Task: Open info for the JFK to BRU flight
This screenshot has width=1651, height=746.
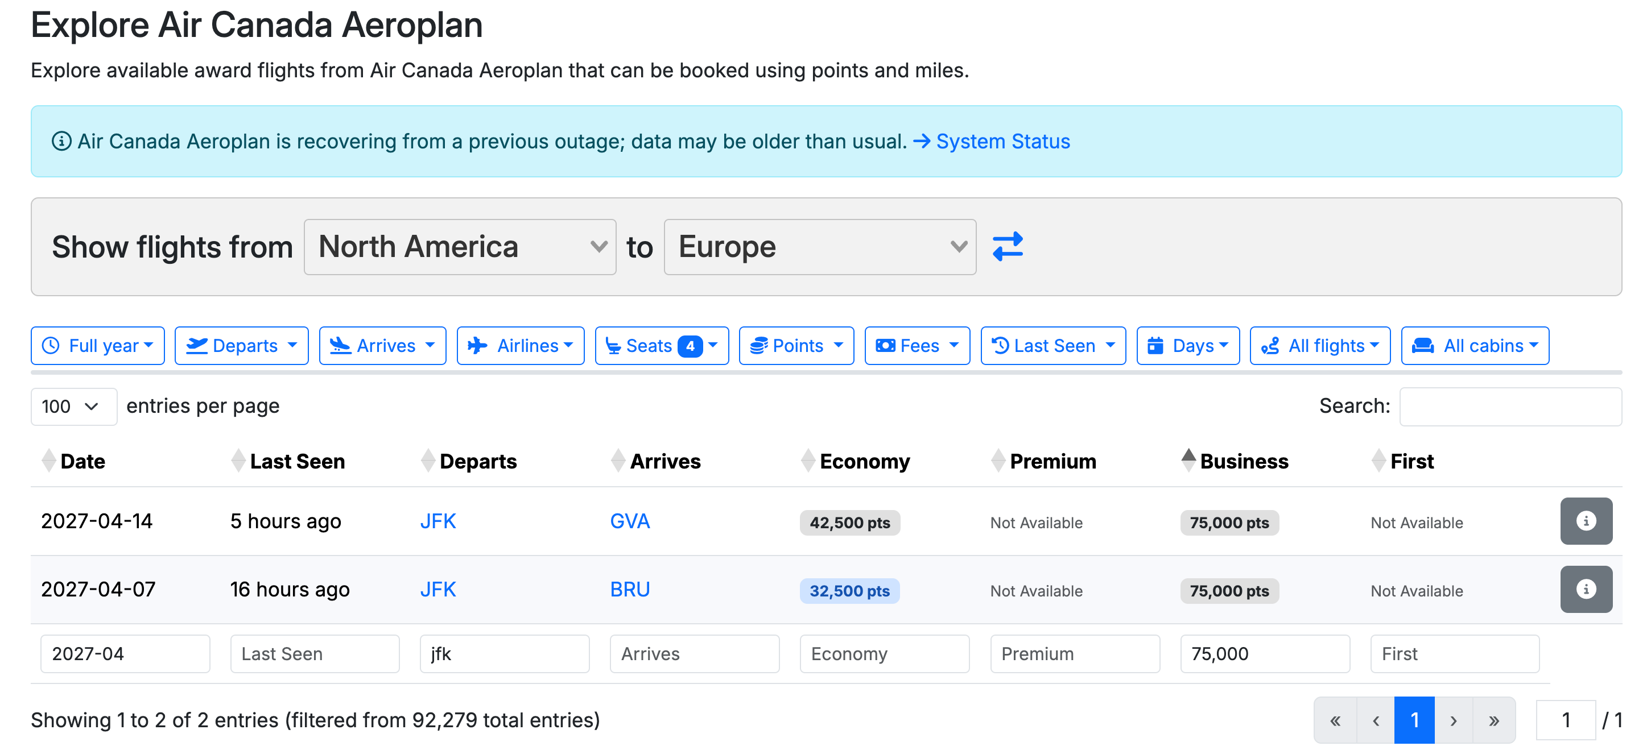Action: (1586, 589)
